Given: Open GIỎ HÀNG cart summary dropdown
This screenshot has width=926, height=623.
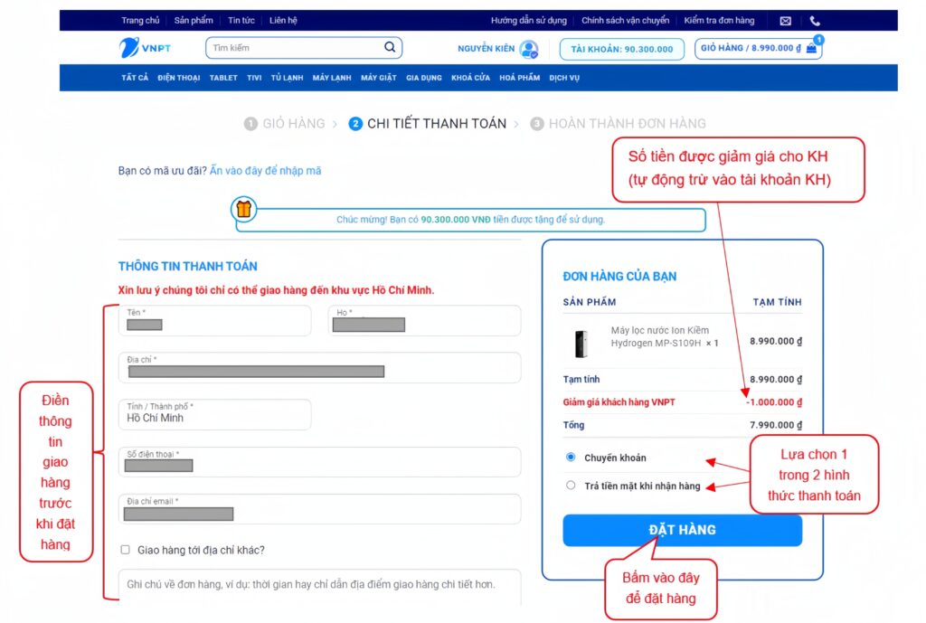Looking at the screenshot, I should [x=758, y=49].
